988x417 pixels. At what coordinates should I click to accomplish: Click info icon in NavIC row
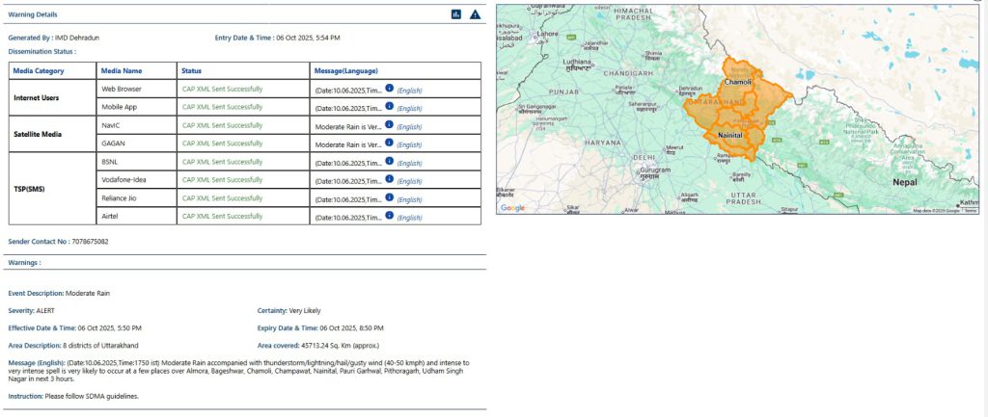tap(389, 124)
